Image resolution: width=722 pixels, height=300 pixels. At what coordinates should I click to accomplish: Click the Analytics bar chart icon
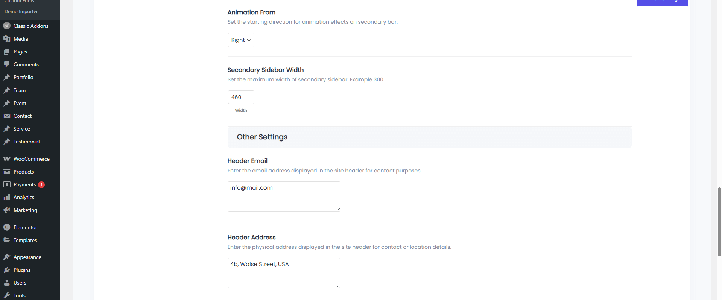(7, 197)
